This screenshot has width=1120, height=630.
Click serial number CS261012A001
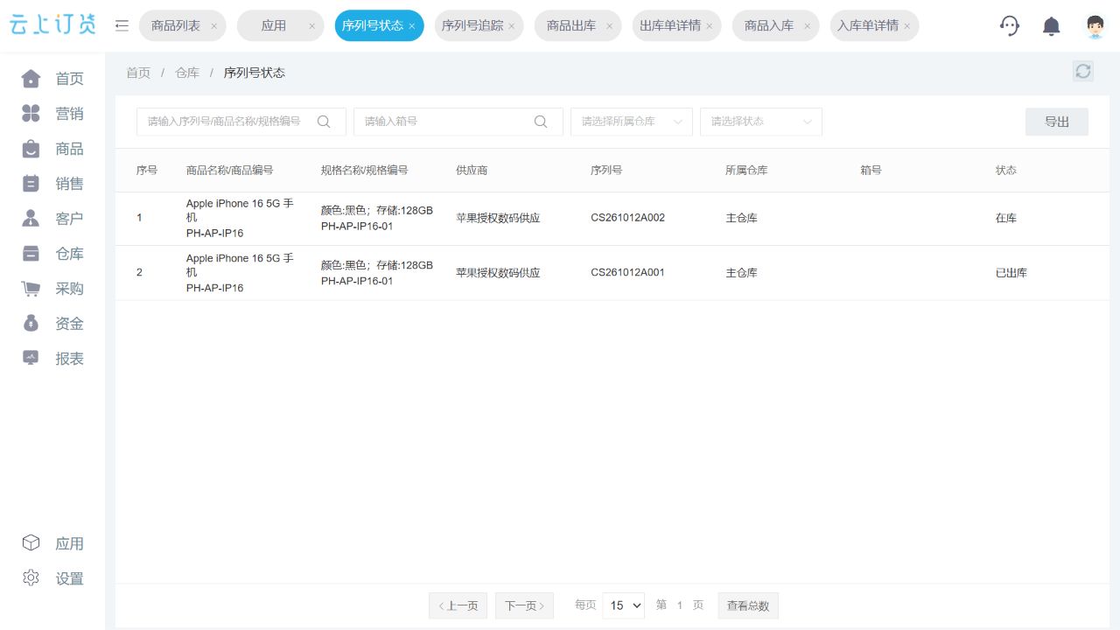(627, 272)
